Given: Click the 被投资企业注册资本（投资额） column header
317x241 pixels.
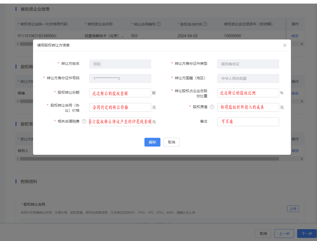Looking at the screenshot, I should coord(248,24).
